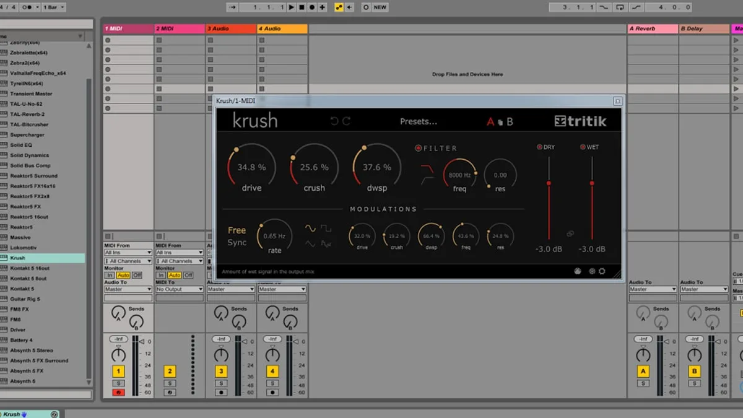Toggle the DRY signal on/off

539,147
